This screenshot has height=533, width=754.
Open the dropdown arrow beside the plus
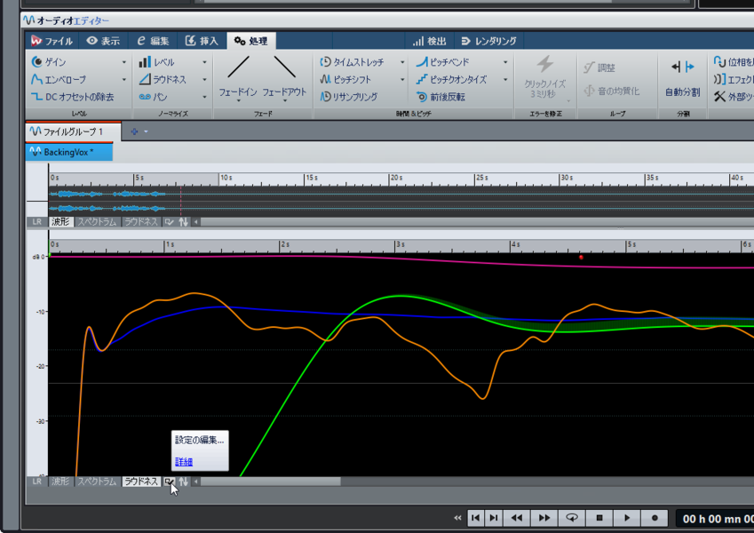pos(147,131)
